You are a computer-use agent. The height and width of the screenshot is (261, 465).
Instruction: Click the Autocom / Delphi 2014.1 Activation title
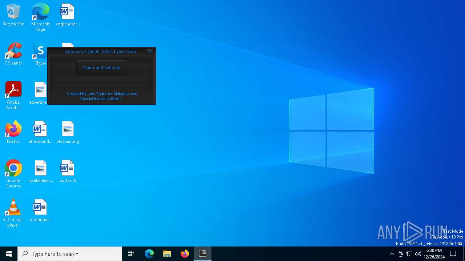(x=101, y=51)
